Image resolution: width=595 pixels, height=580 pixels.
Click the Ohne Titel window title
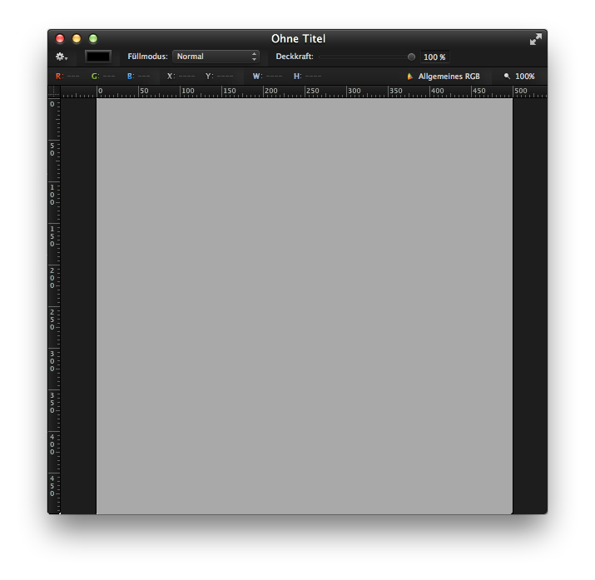tap(298, 39)
